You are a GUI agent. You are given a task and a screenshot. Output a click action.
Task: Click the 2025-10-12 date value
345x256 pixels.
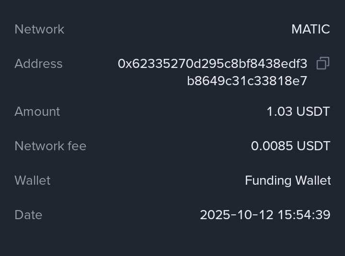[229, 215]
